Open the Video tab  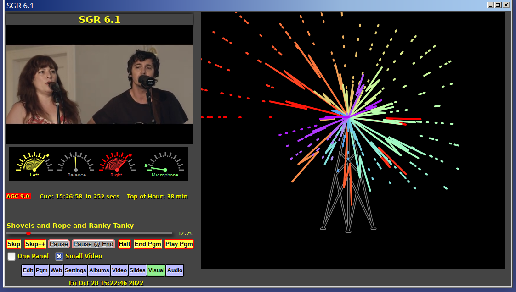(119, 270)
